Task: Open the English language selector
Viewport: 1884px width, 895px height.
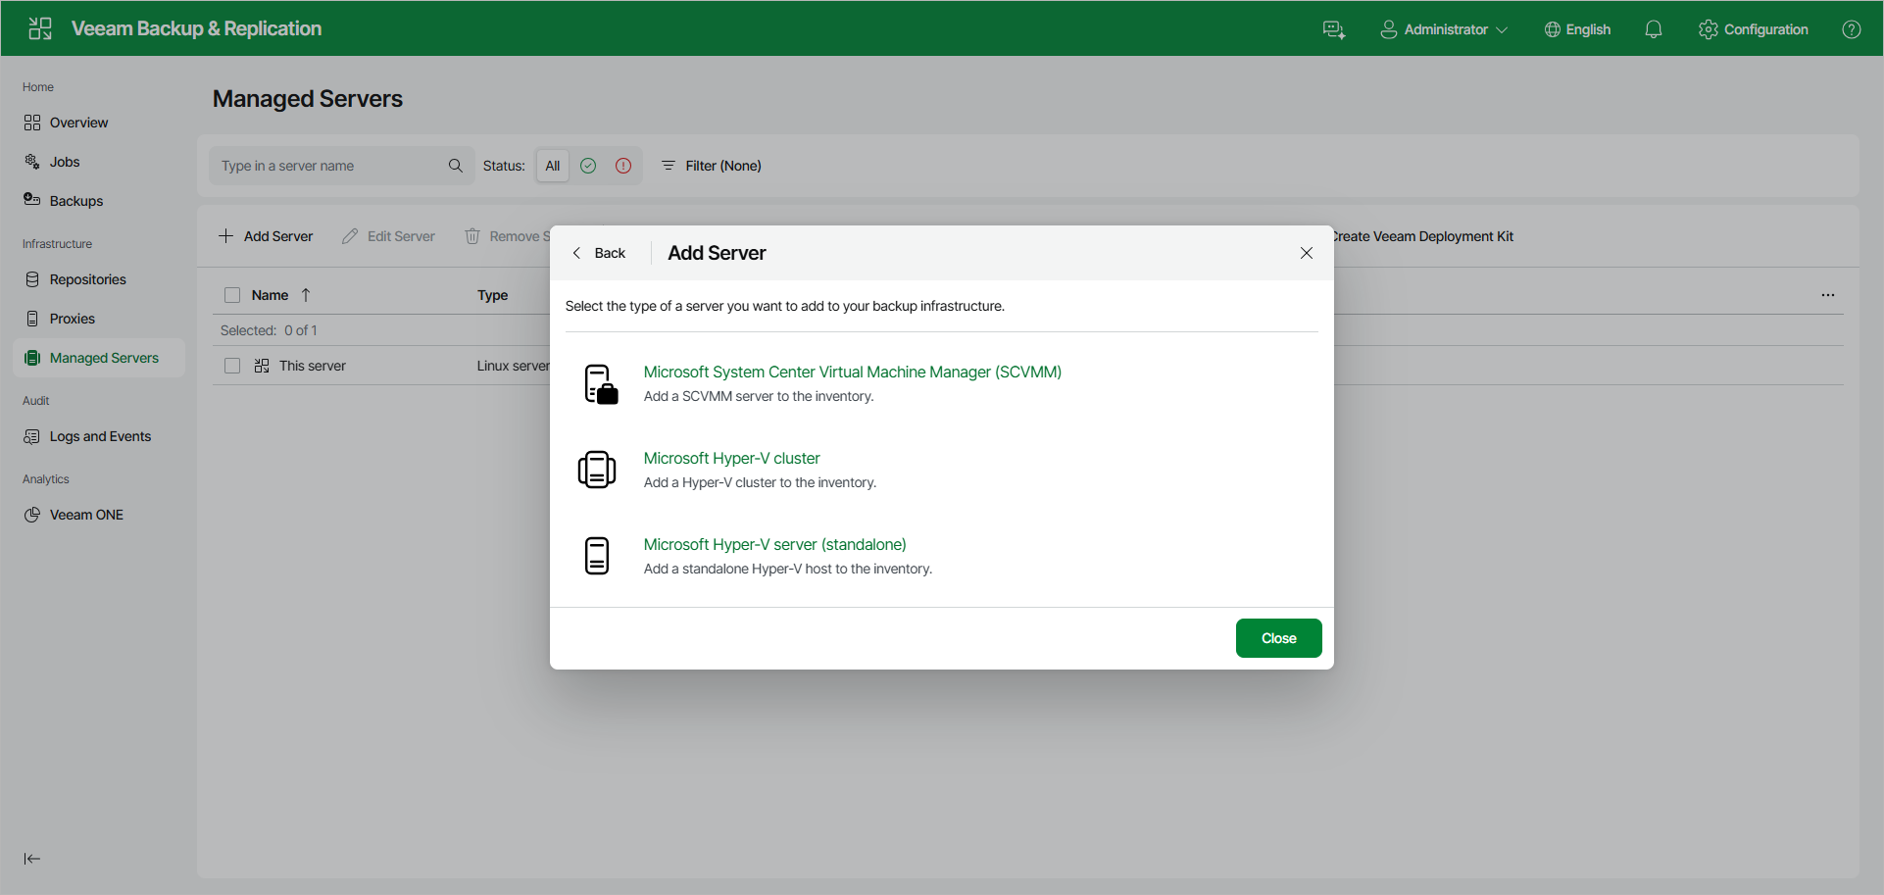Action: click(1577, 29)
